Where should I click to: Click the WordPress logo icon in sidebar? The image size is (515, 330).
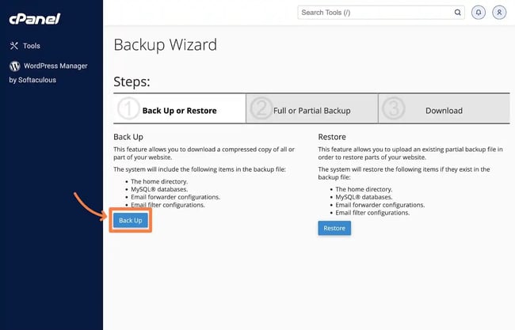click(x=14, y=66)
